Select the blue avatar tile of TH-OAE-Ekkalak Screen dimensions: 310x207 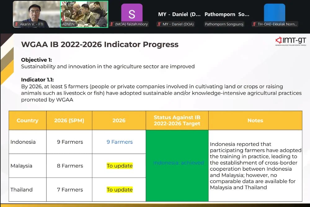(274, 13)
